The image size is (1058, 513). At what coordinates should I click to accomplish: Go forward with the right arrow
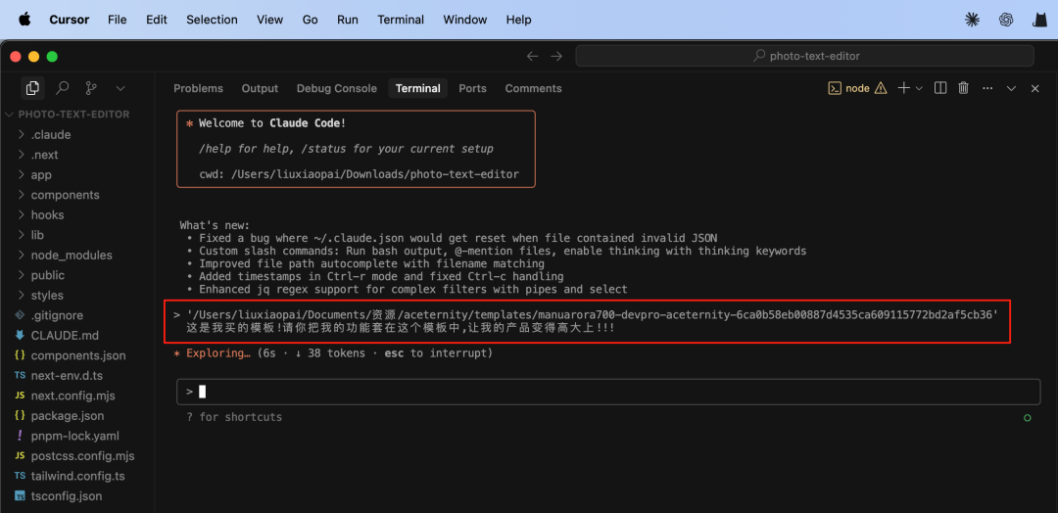(x=556, y=56)
